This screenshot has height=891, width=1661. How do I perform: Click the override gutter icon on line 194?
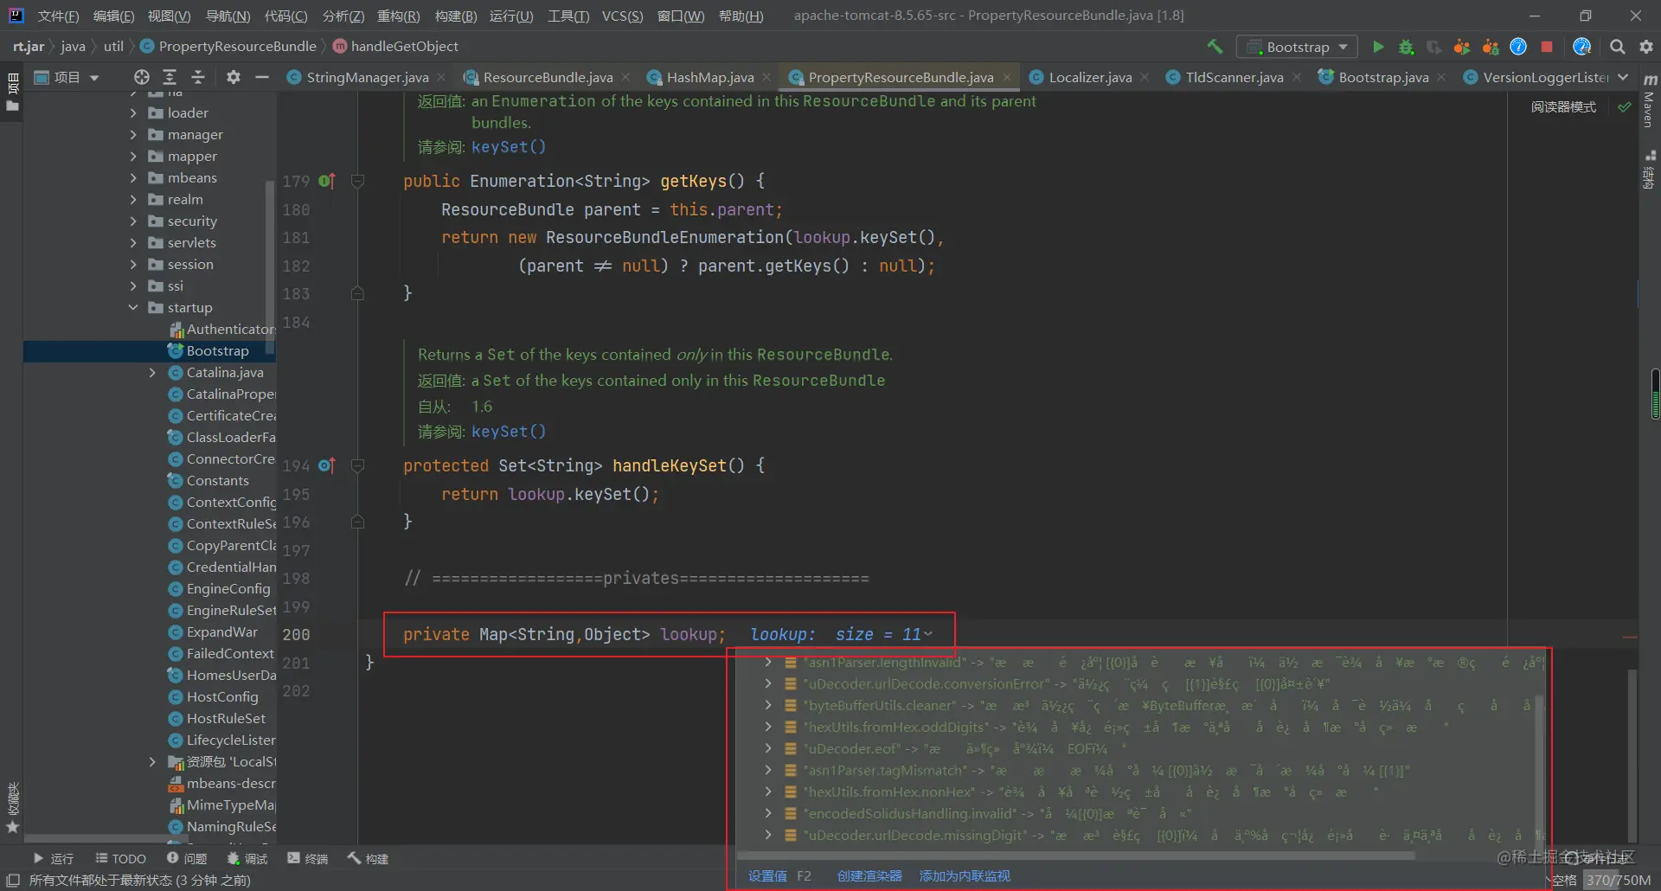tap(326, 465)
